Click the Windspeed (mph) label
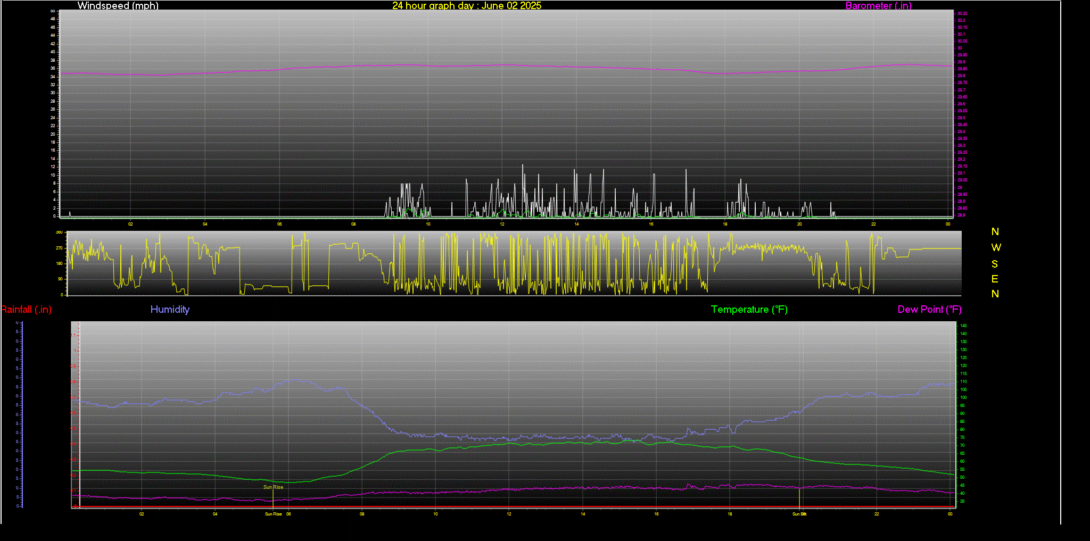This screenshot has height=541, width=1090. (118, 6)
